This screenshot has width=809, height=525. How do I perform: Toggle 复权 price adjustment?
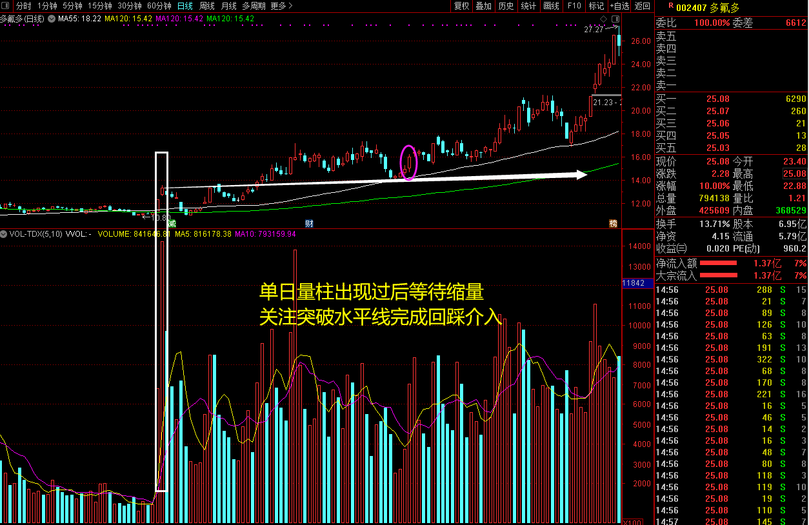tap(462, 6)
